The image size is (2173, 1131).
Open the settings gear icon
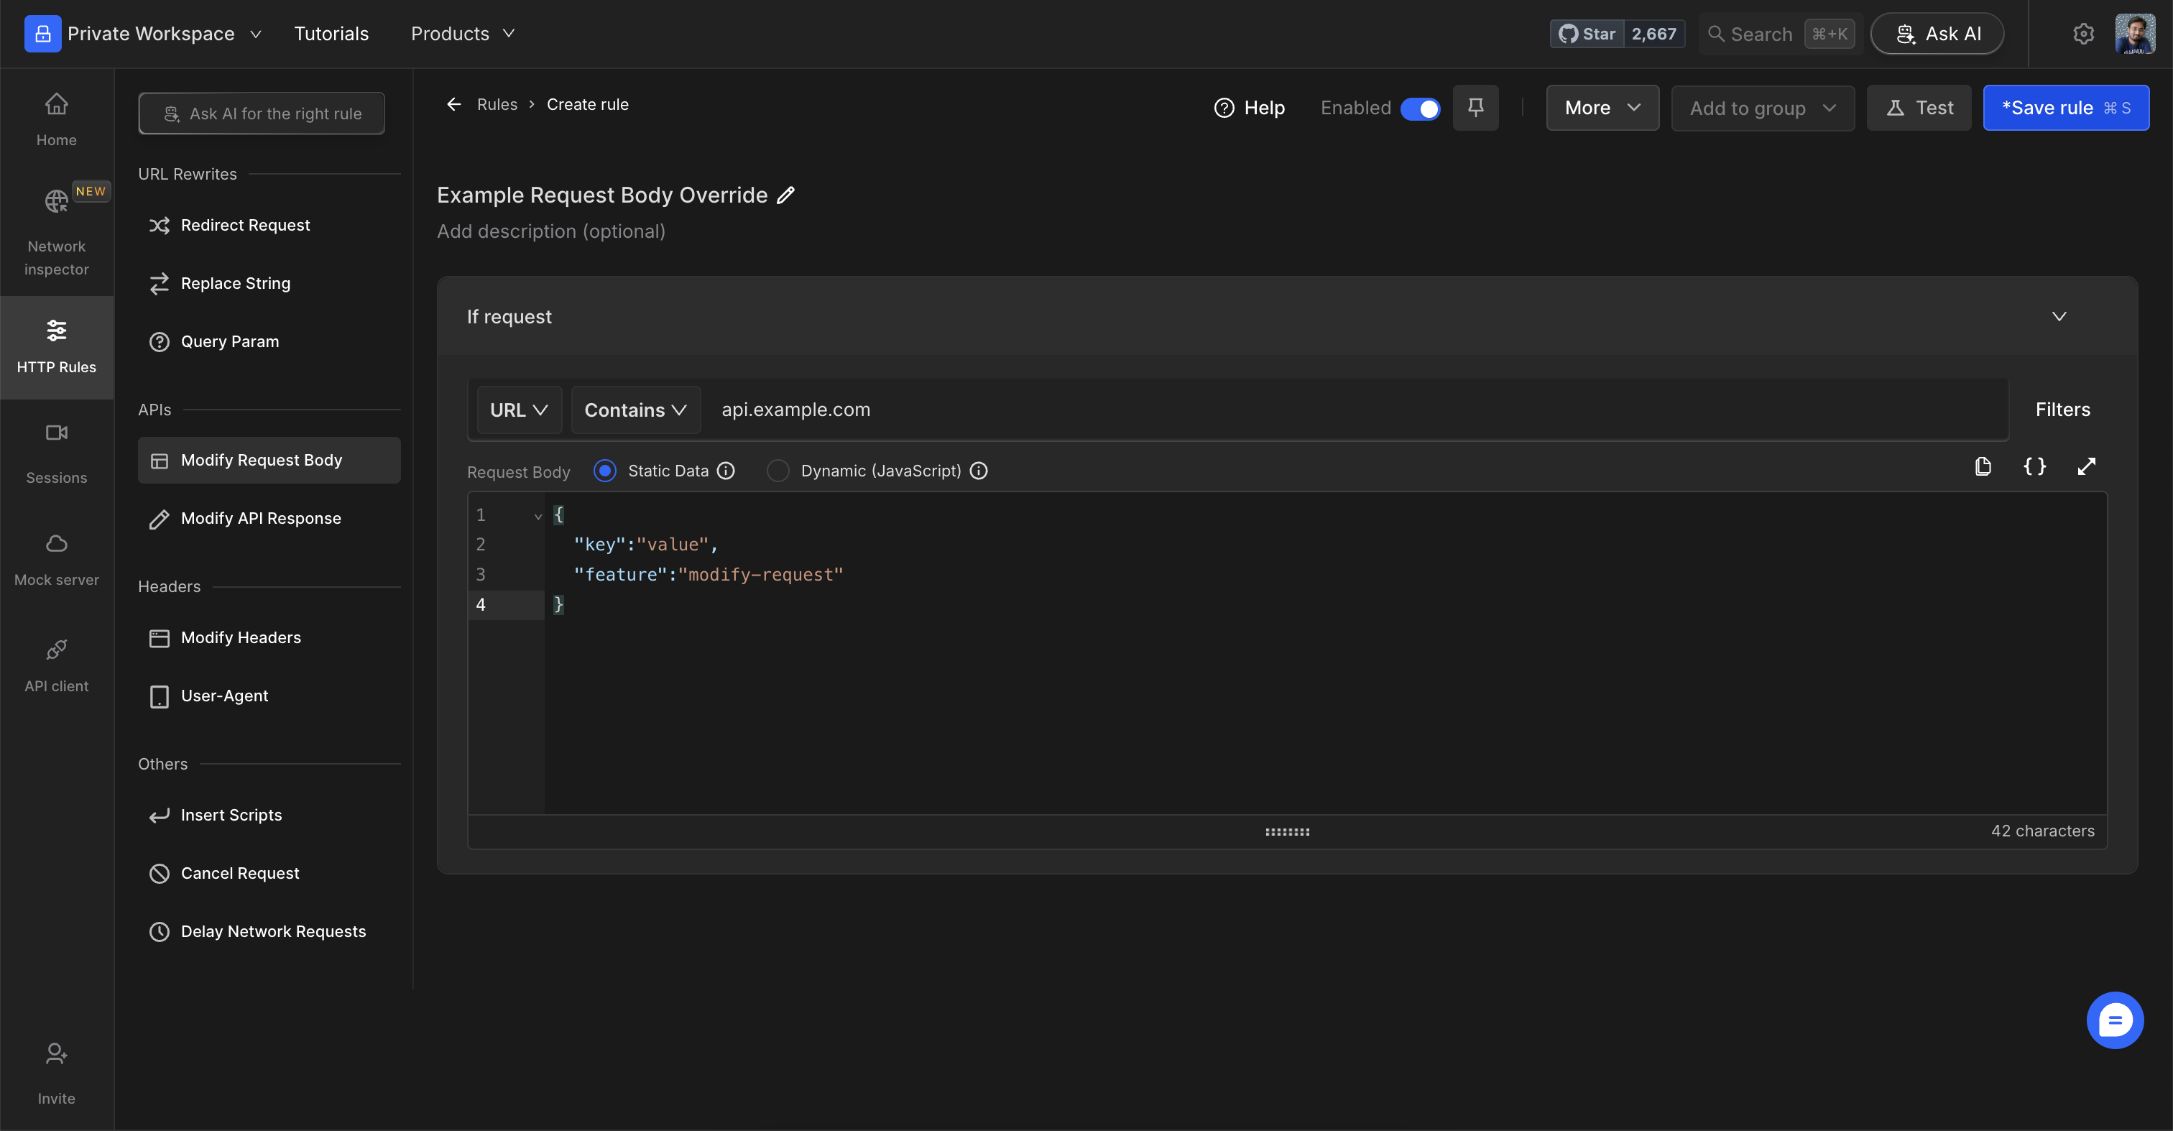pyautogui.click(x=2084, y=34)
